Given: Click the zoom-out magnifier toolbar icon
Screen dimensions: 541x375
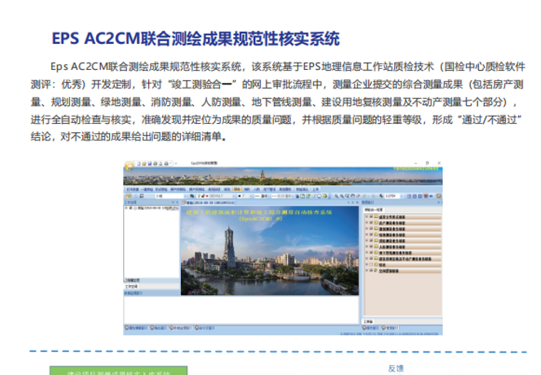Looking at the screenshot, I should (341, 196).
